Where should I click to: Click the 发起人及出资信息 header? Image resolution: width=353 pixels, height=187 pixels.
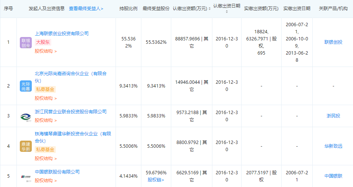point(47,9)
